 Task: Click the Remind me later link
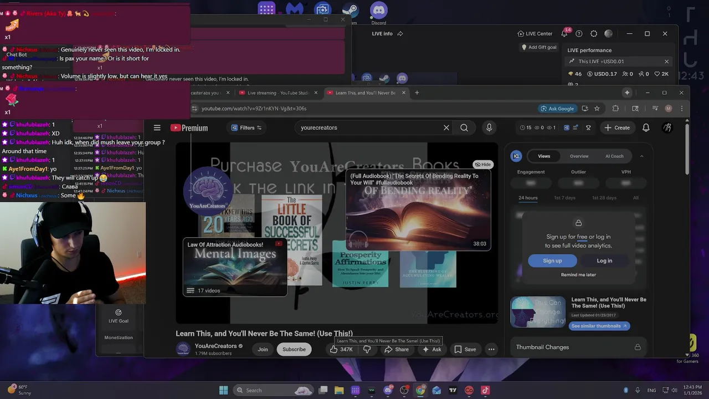tap(578, 275)
